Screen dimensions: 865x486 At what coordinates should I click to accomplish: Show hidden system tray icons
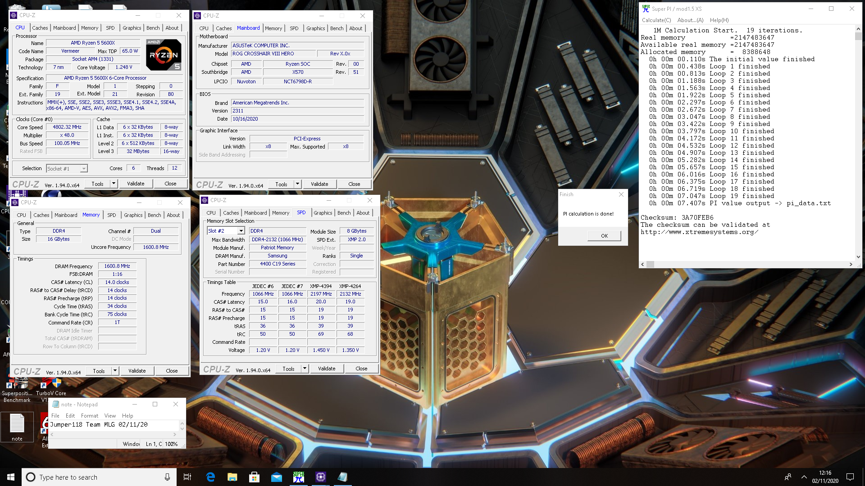pos(804,477)
